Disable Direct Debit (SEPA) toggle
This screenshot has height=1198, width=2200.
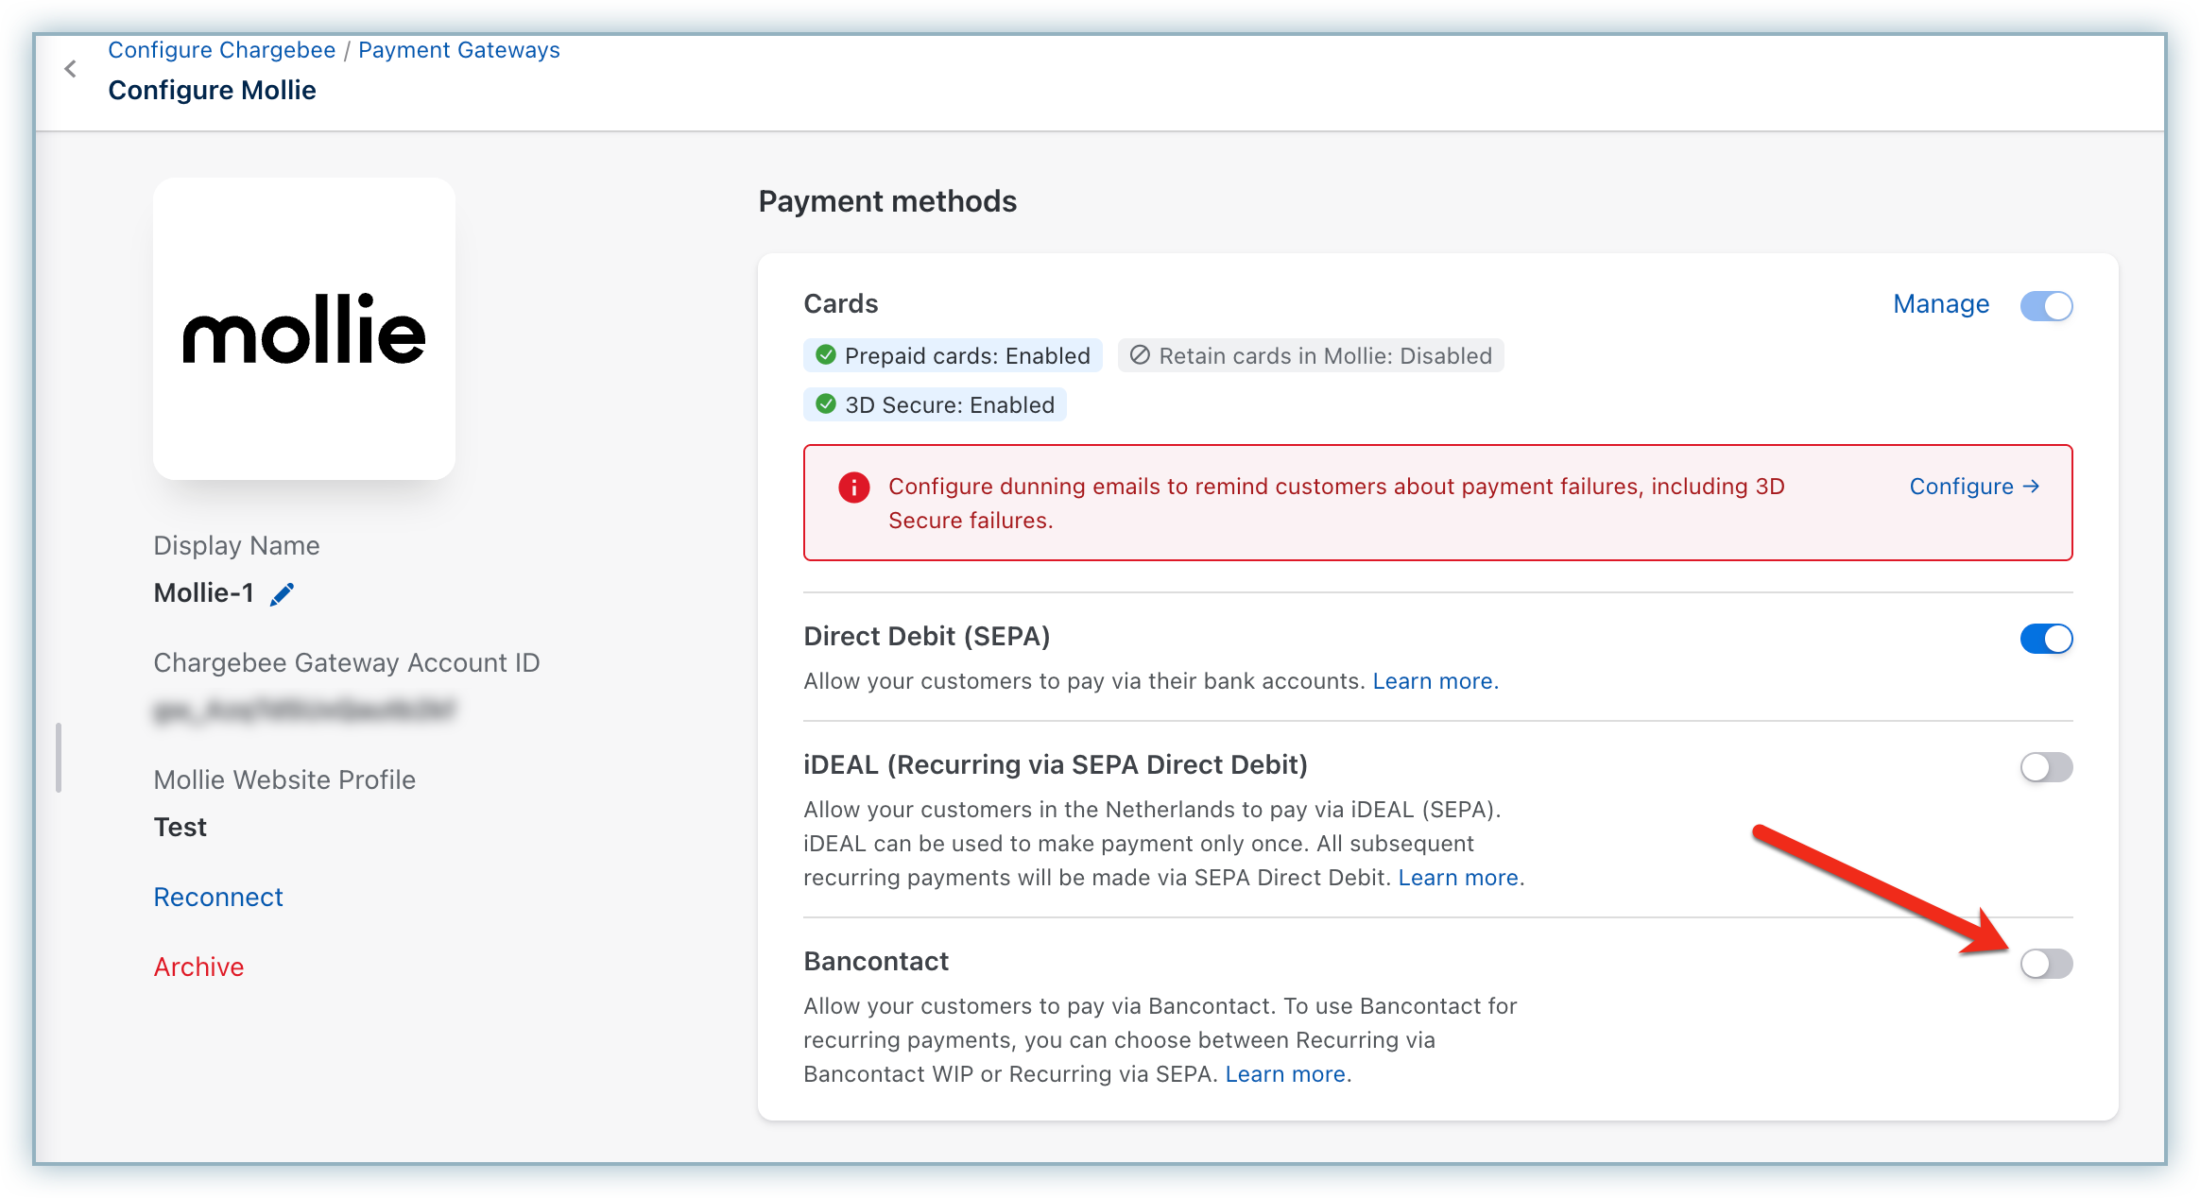click(x=2046, y=639)
